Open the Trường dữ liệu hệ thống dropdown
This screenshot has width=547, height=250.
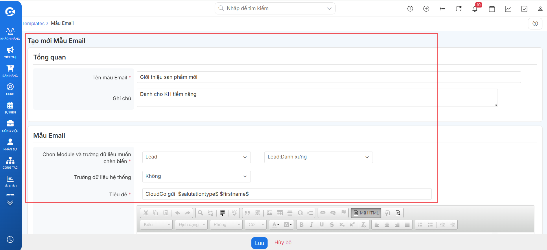[196, 176]
